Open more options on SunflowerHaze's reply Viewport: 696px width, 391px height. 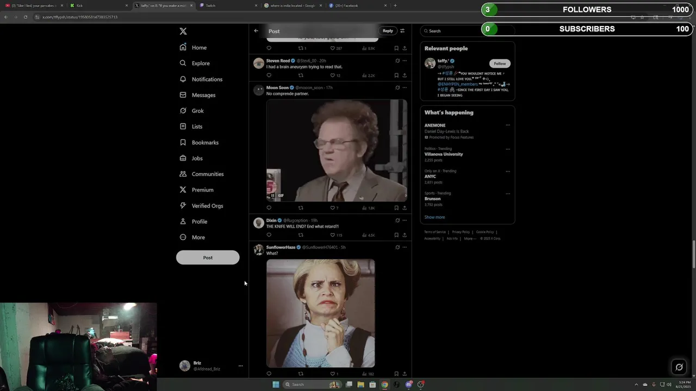(x=405, y=247)
